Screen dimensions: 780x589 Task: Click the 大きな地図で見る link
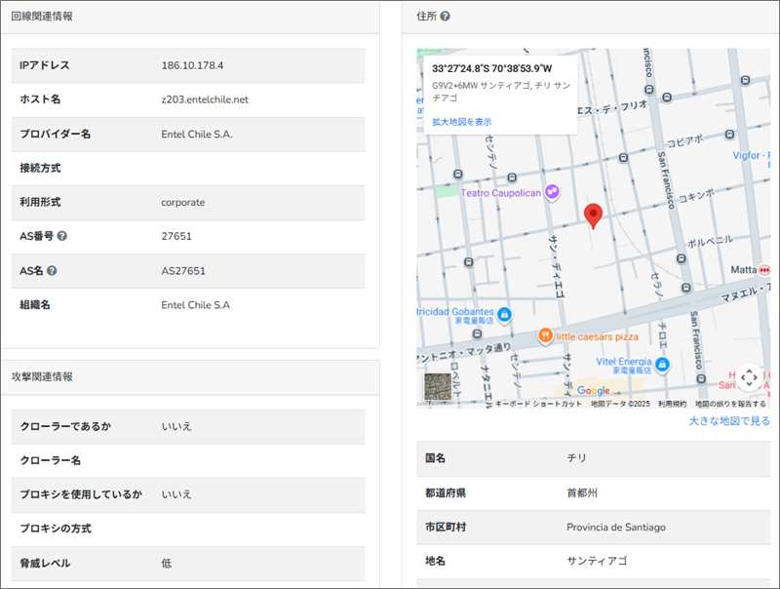tap(728, 421)
